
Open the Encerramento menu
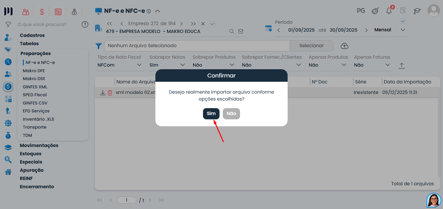click(37, 187)
